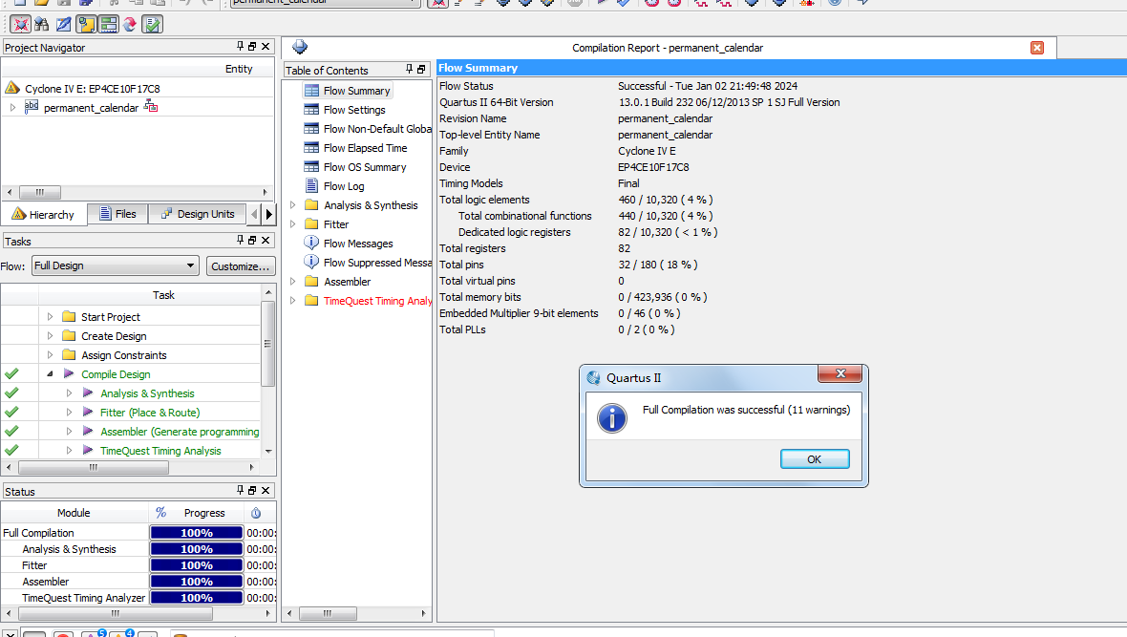This screenshot has width=1127, height=637.
Task: Switch to the Design Units tab
Action: click(198, 214)
